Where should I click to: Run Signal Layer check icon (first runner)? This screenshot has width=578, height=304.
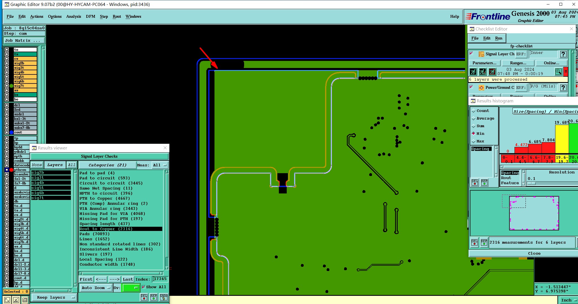[x=473, y=72]
